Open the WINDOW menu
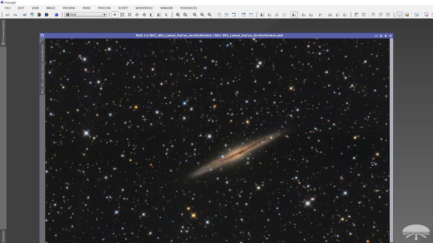433x243 pixels. coord(166,8)
